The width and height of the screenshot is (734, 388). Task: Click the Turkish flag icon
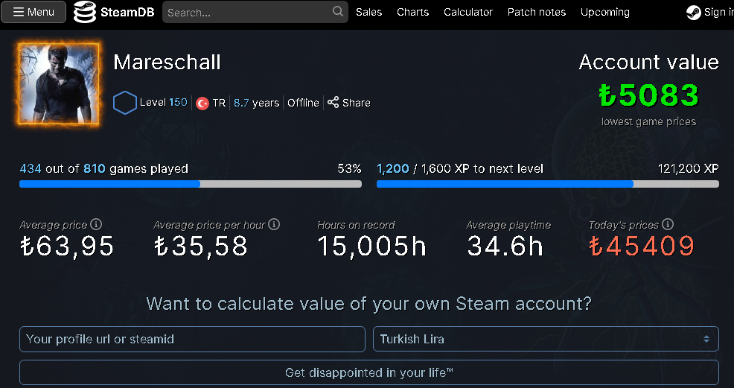(x=202, y=104)
